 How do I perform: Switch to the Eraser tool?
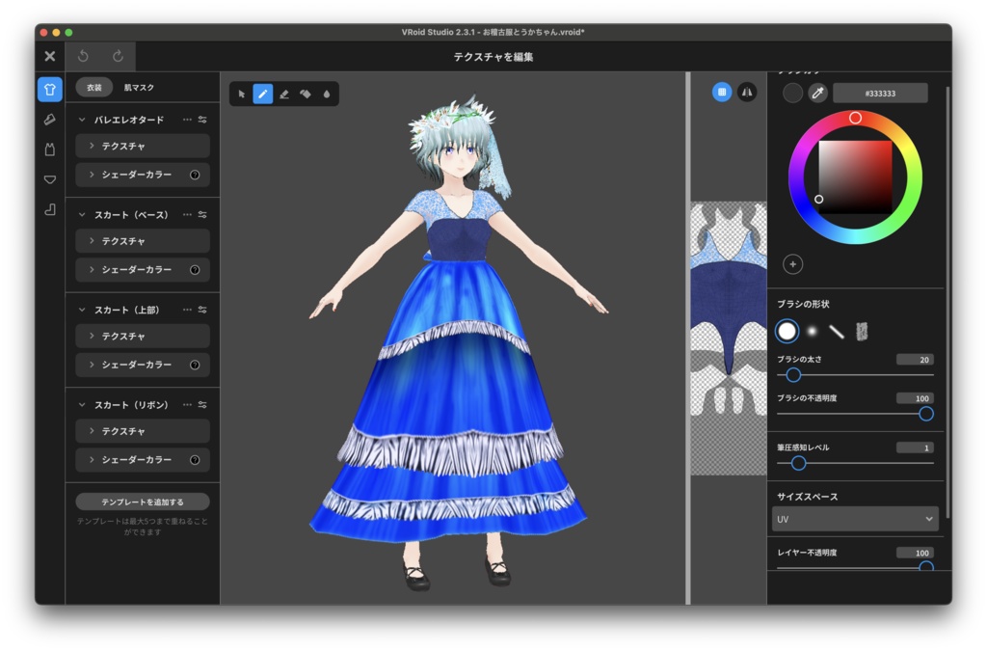point(285,94)
